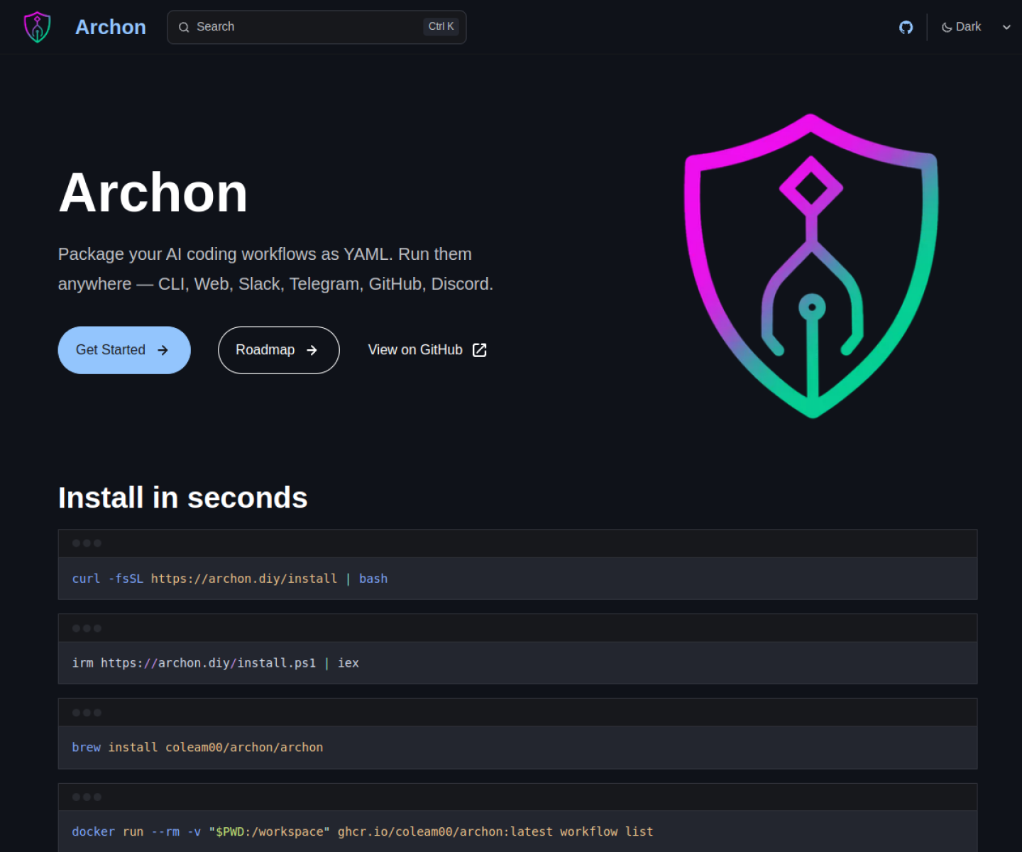Image resolution: width=1022 pixels, height=852 pixels.
Task: Click the external link icon beside GitHub
Action: (480, 350)
